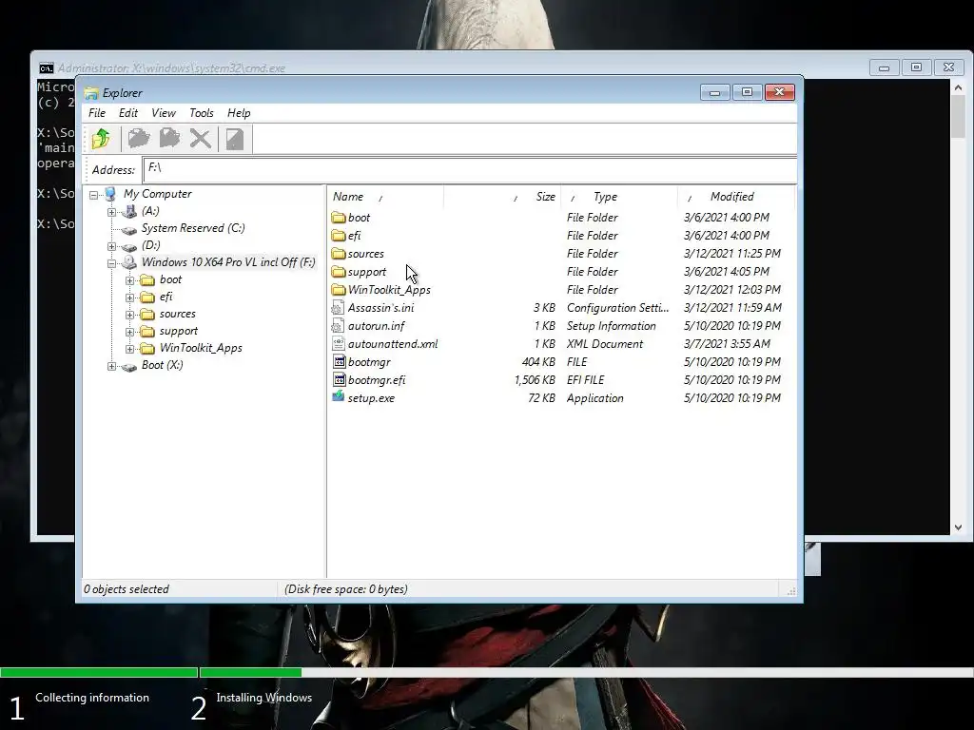Select the autounattend.xml file icon
The image size is (974, 730).
pyautogui.click(x=338, y=343)
